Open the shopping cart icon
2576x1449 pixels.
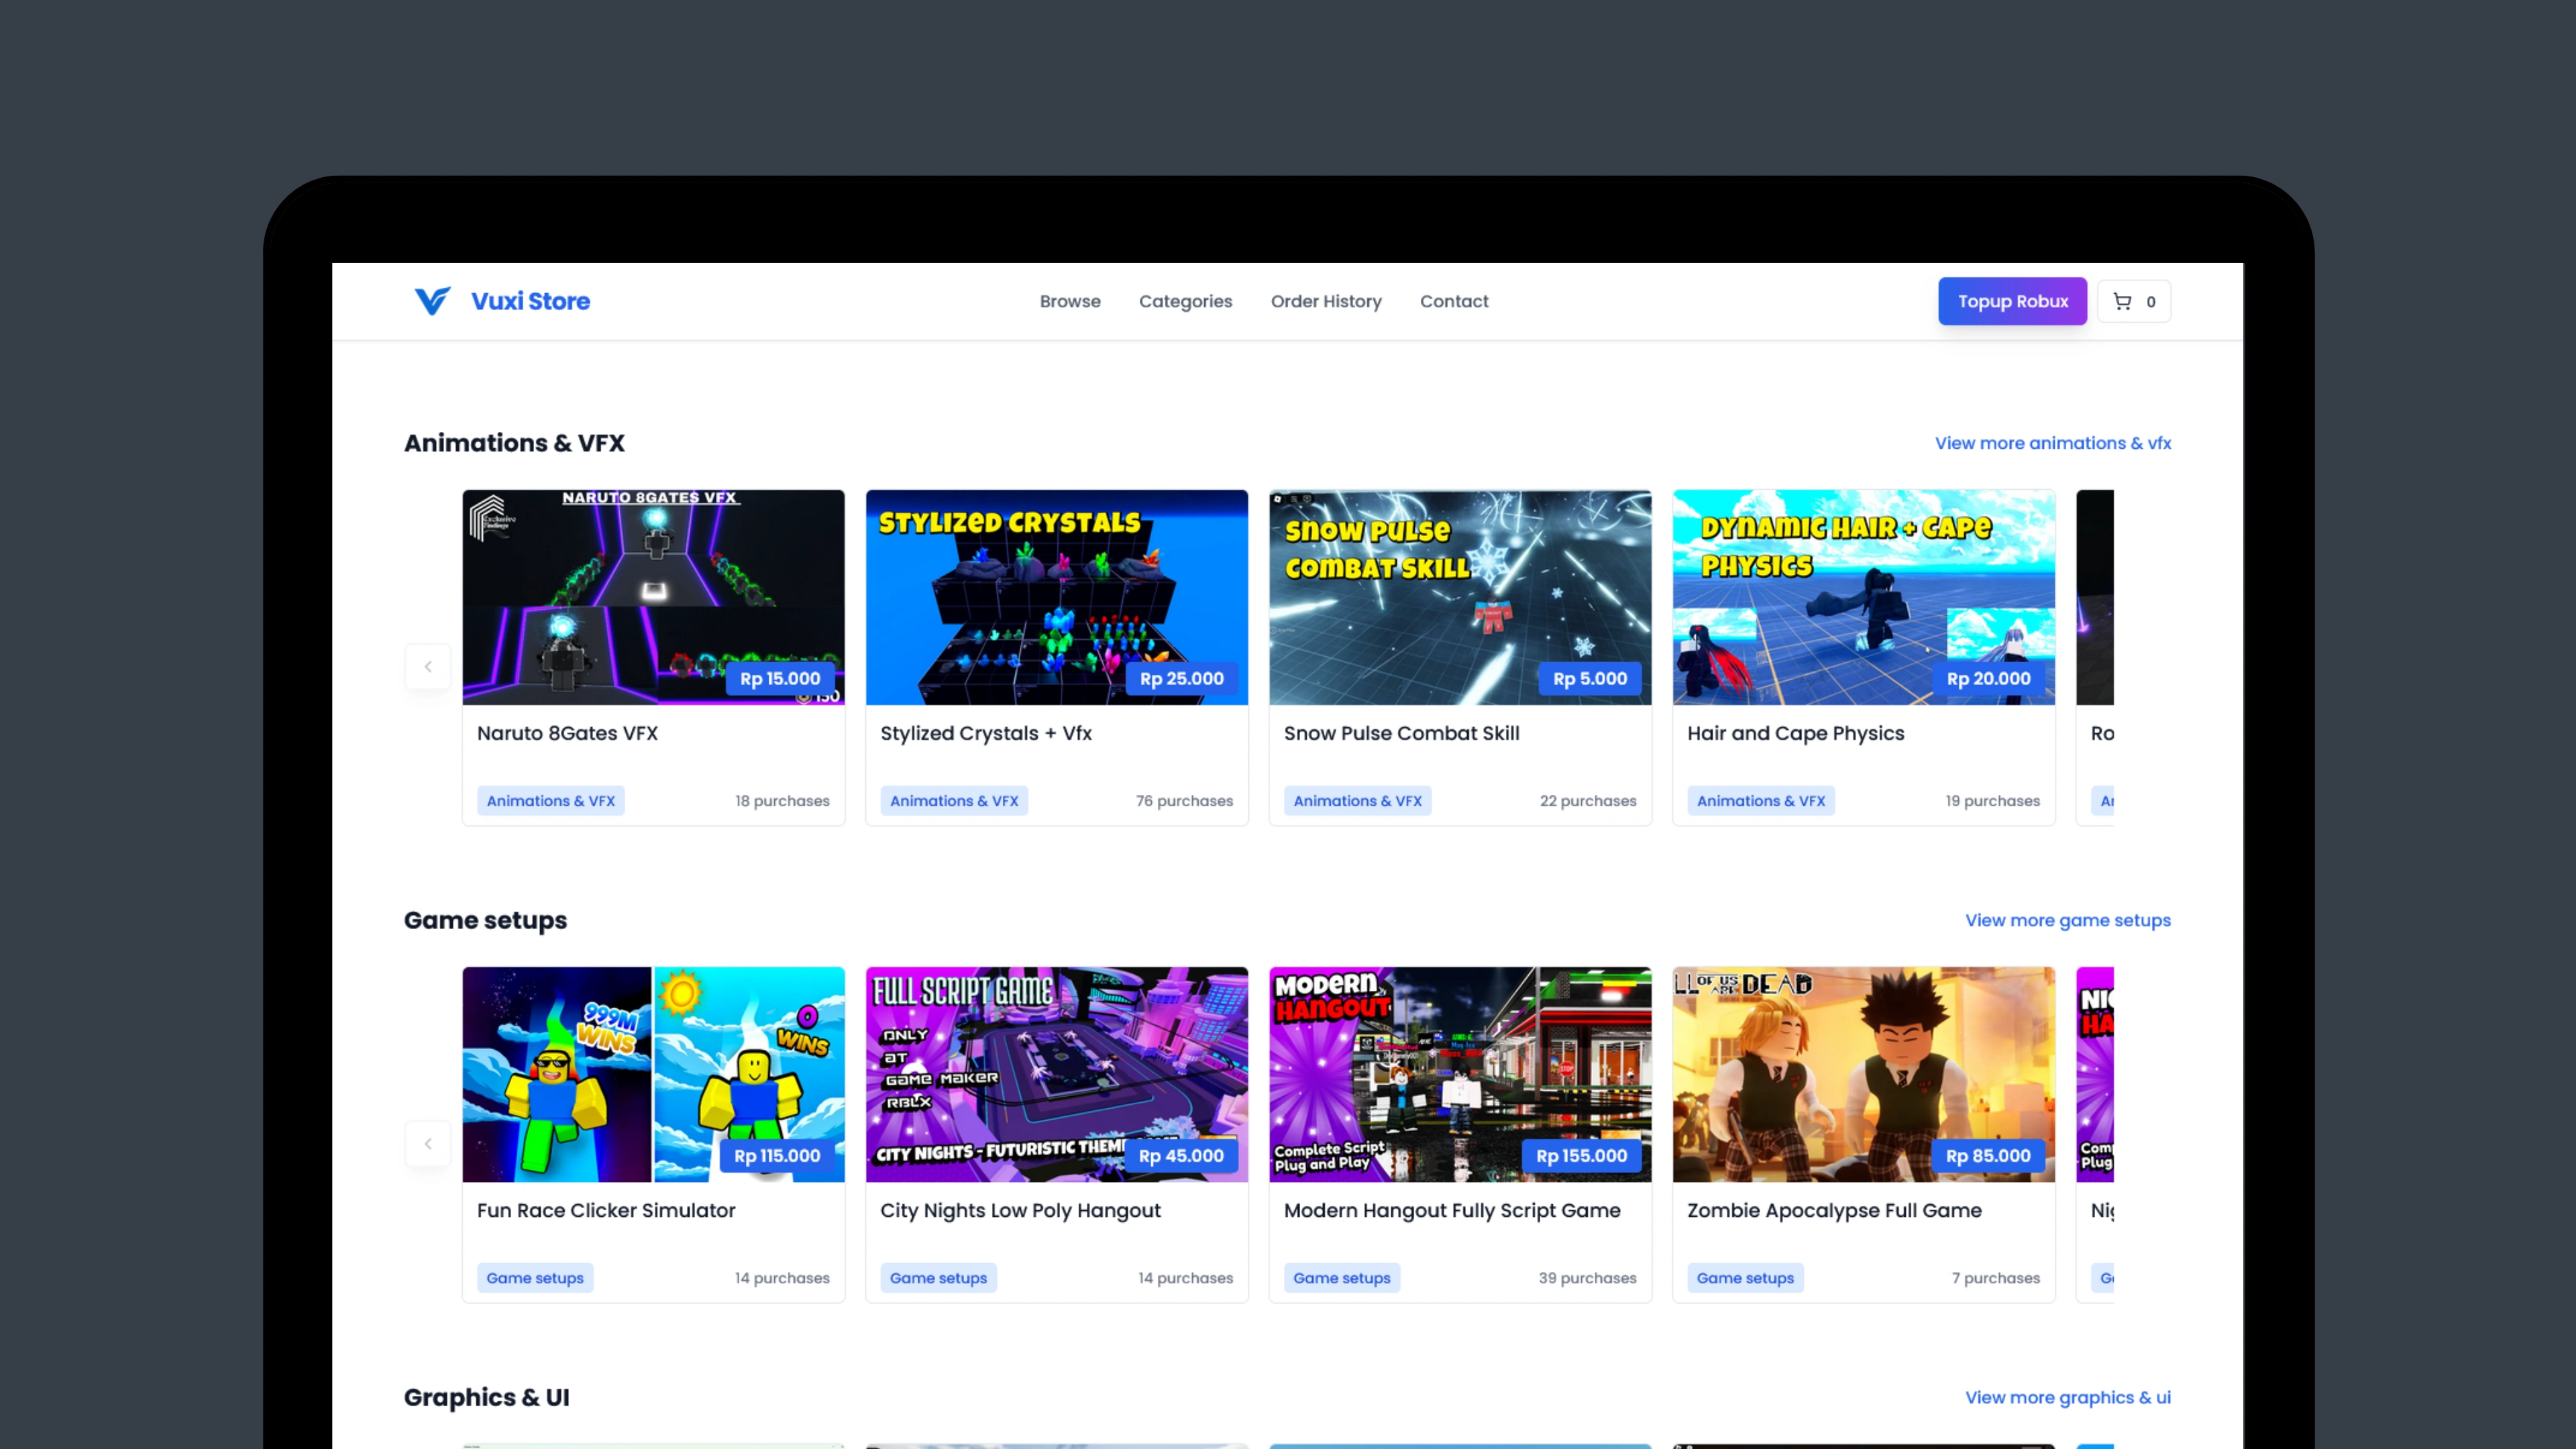[2122, 301]
